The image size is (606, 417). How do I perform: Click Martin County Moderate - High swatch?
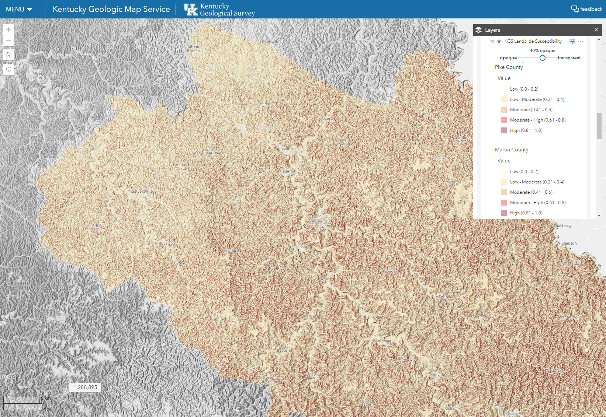pyautogui.click(x=504, y=203)
